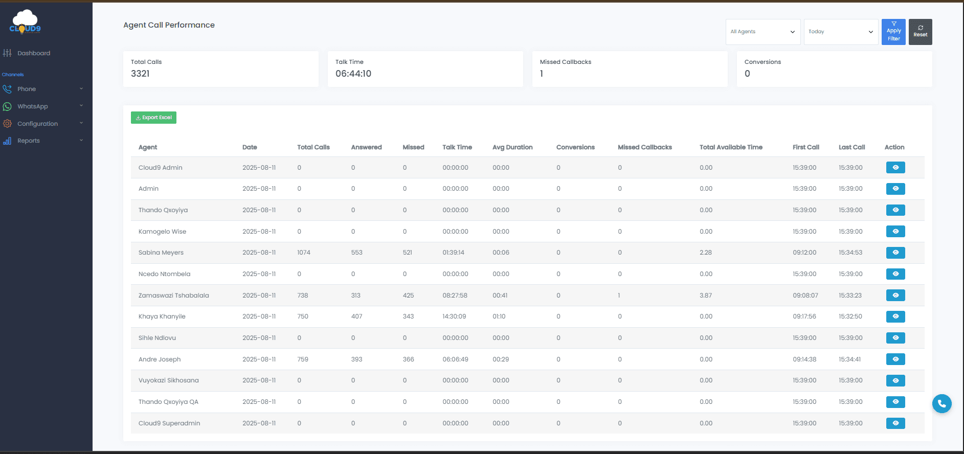
Task: Open eye action for Ncedo Ntombela
Action: (x=895, y=274)
